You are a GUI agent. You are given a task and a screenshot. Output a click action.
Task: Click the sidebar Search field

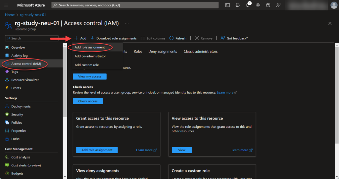pyautogui.click(x=31, y=38)
